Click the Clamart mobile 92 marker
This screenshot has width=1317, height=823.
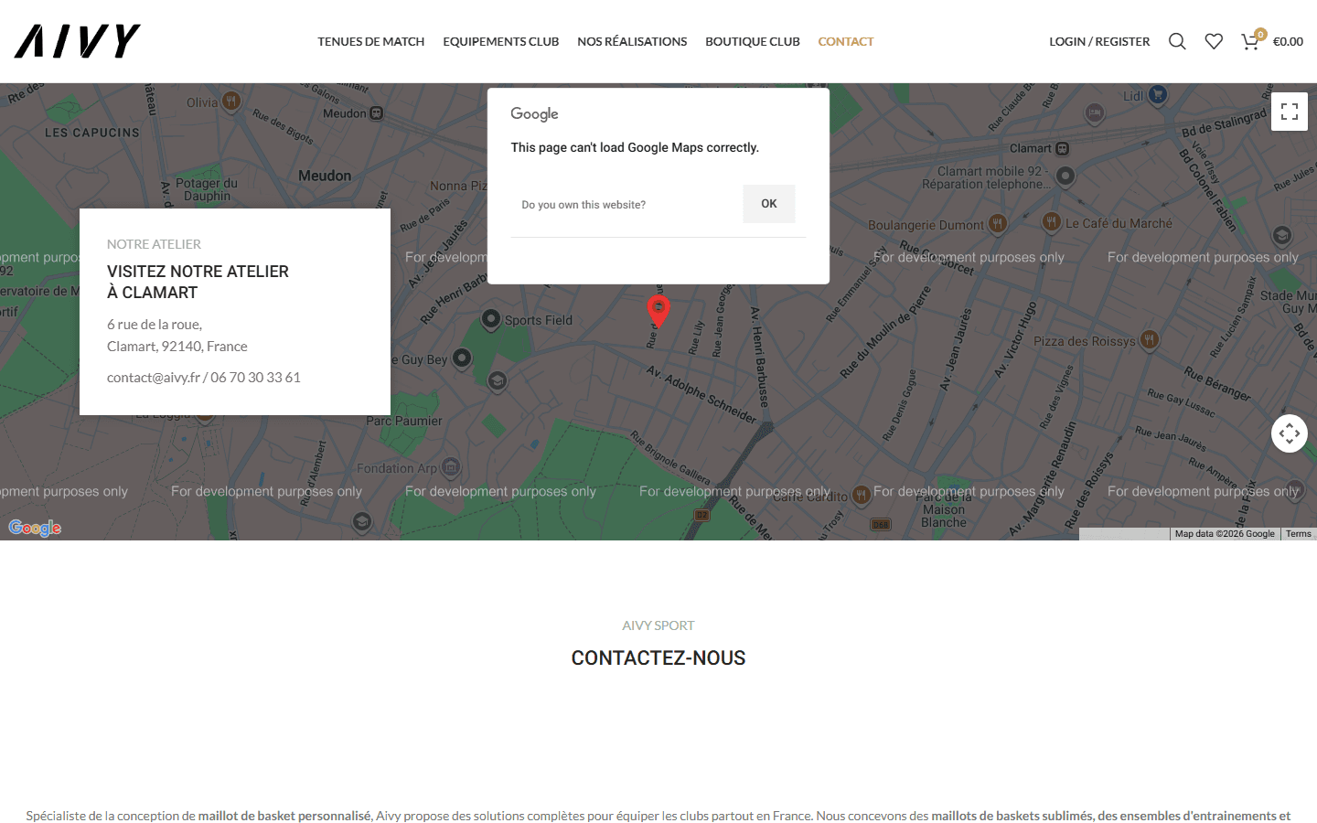[1065, 176]
